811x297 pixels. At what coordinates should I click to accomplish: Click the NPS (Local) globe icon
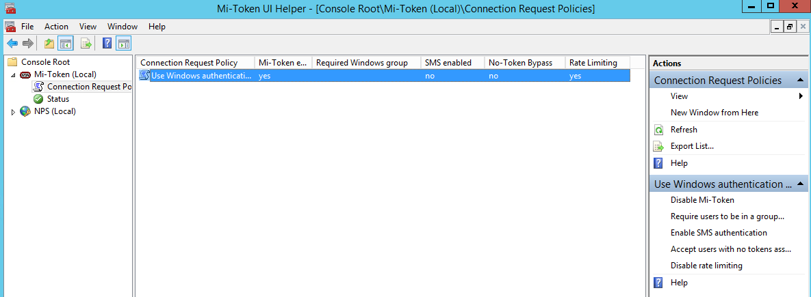[25, 111]
